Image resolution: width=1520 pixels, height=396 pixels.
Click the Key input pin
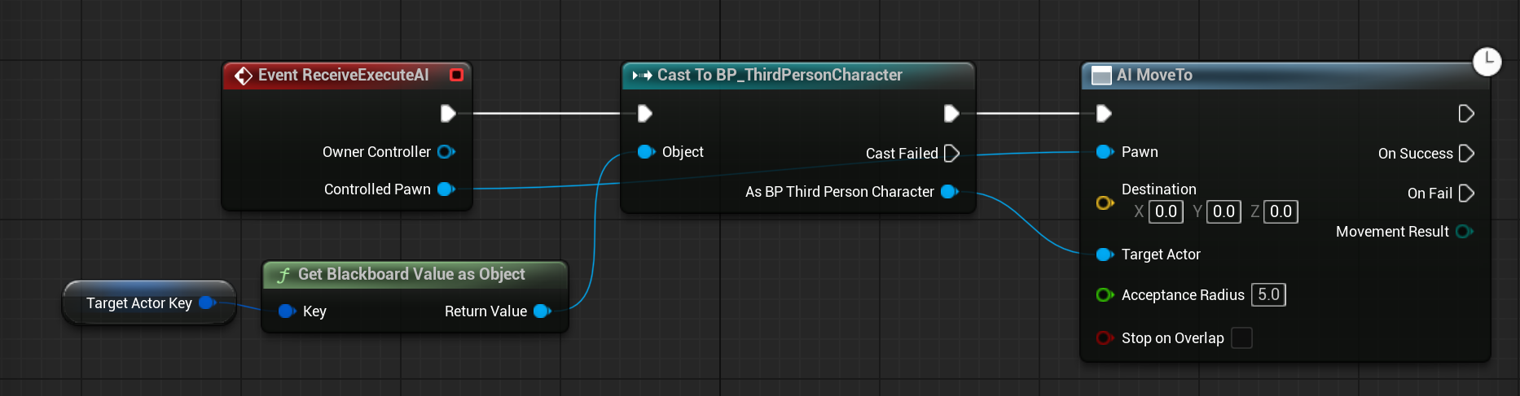pyautogui.click(x=286, y=311)
